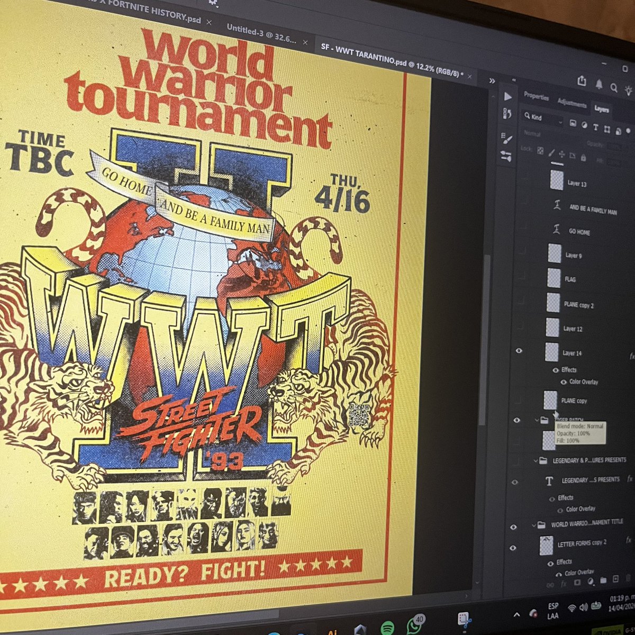Click the Search magnifier icon in the top bar
The image size is (635, 635).
pyautogui.click(x=614, y=87)
